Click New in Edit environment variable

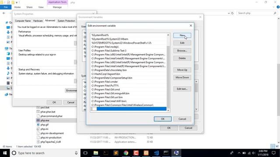point(182,35)
